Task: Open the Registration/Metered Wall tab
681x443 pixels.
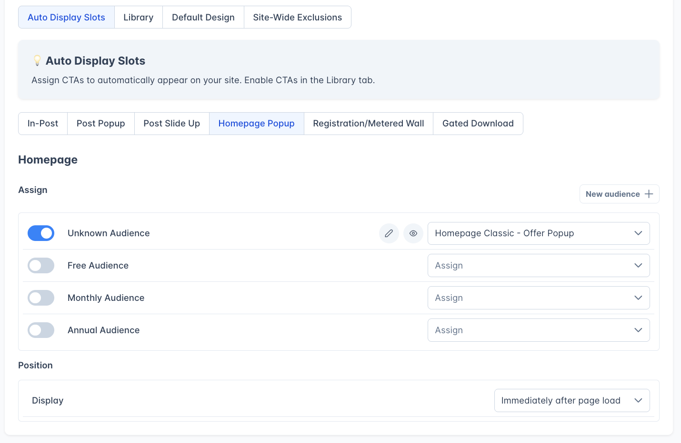Action: point(369,124)
